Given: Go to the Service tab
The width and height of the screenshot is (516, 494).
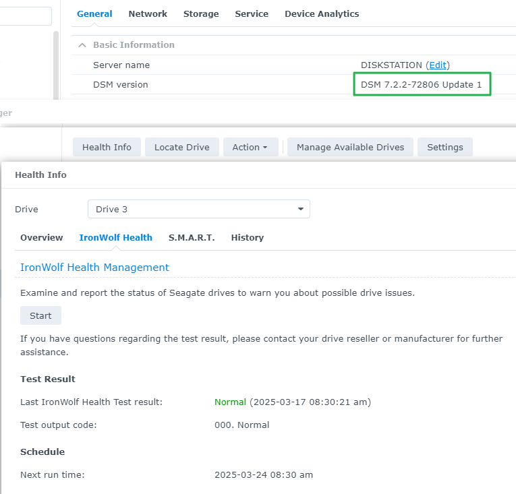Looking at the screenshot, I should tap(252, 13).
